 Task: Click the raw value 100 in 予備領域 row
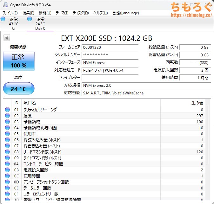click(200, 122)
